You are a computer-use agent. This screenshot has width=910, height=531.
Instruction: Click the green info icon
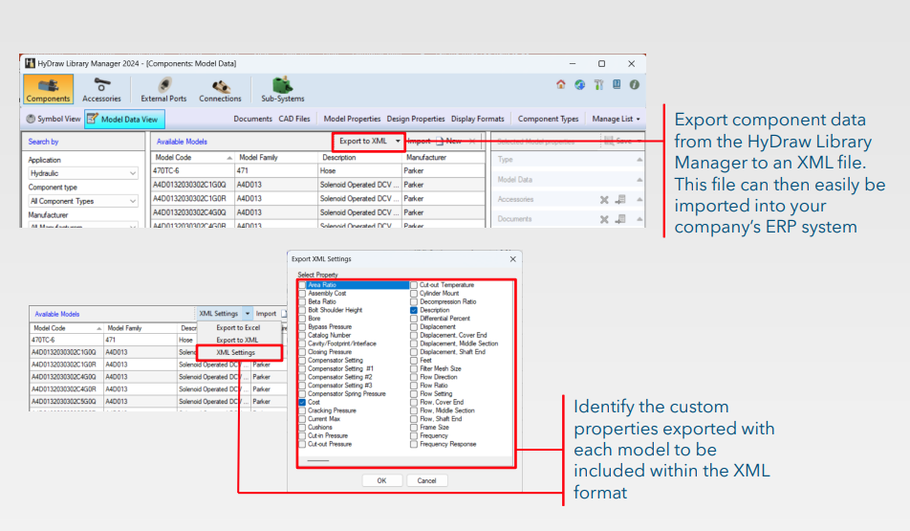coord(635,85)
